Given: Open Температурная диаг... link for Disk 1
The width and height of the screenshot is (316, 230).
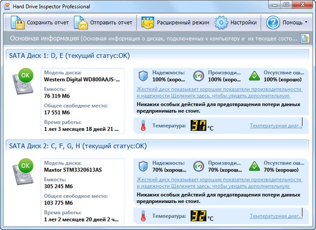Looking at the screenshot, I should [x=276, y=126].
